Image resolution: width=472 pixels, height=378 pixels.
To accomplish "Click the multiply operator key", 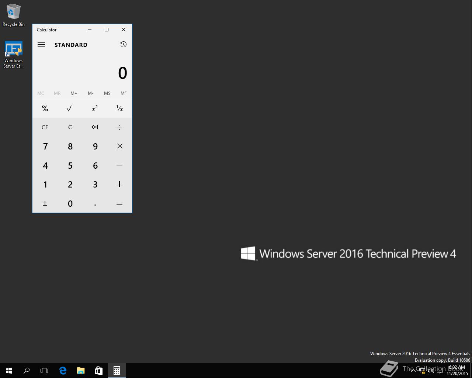I will tap(119, 146).
